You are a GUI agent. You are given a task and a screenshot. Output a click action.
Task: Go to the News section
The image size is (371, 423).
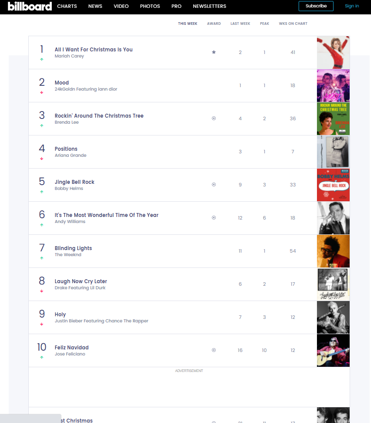point(95,6)
